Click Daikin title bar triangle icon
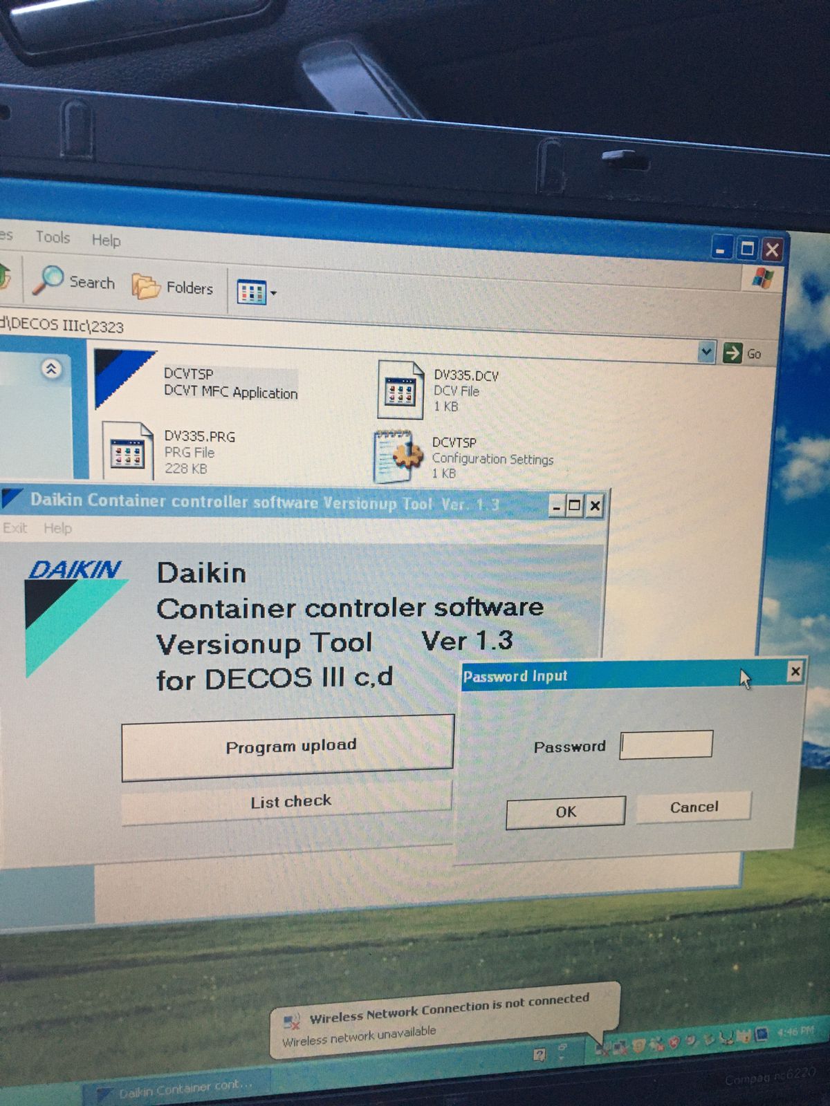The image size is (830, 1106). pyautogui.click(x=11, y=497)
